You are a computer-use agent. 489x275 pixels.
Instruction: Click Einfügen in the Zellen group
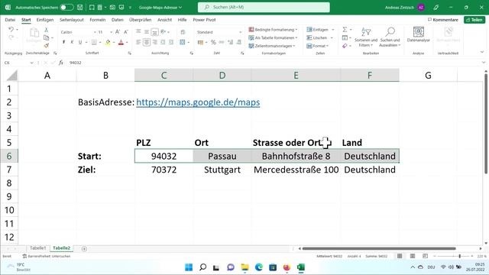(x=318, y=30)
